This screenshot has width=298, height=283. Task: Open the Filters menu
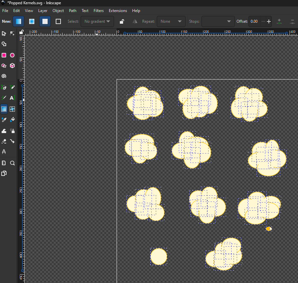click(99, 11)
